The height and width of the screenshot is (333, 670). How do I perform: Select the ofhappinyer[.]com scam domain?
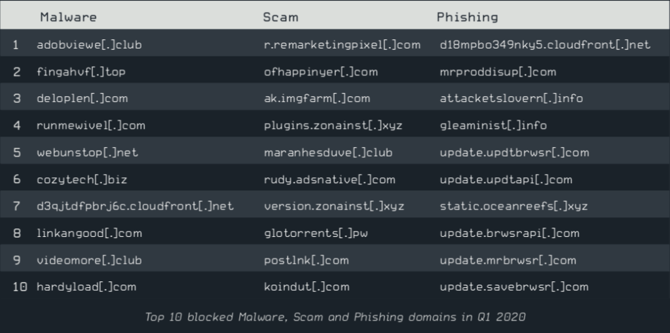(320, 72)
